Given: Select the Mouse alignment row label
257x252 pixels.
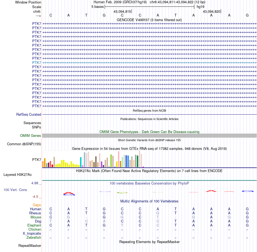Looking at the screenshot, I should 36,217.
